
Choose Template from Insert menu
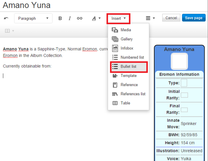pos(128,76)
